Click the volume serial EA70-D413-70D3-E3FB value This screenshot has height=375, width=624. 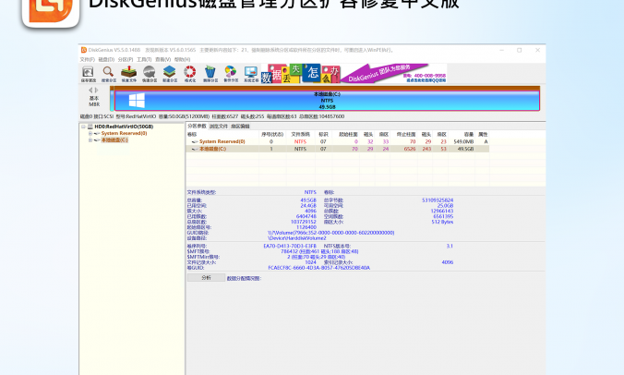click(x=290, y=246)
